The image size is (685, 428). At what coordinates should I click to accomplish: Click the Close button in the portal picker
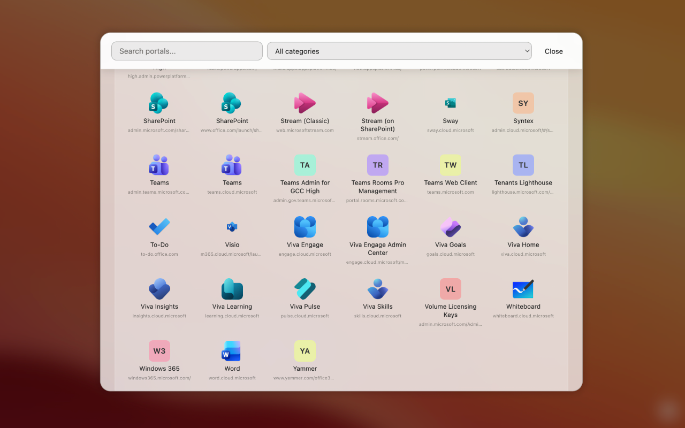coord(554,51)
